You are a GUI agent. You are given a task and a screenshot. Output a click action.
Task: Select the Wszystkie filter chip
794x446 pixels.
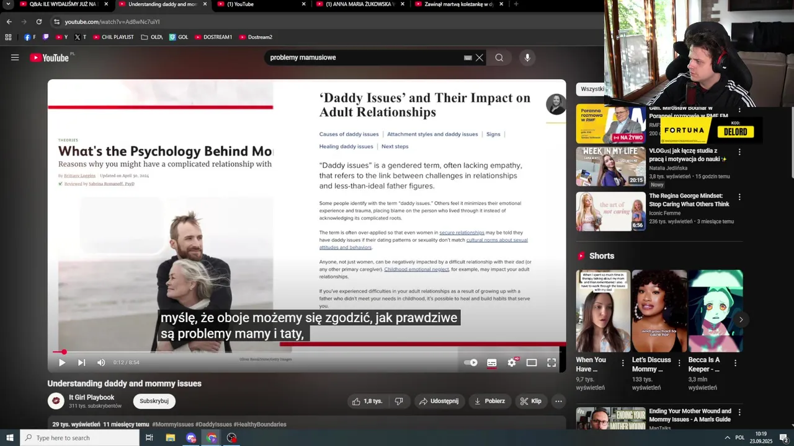(x=591, y=89)
